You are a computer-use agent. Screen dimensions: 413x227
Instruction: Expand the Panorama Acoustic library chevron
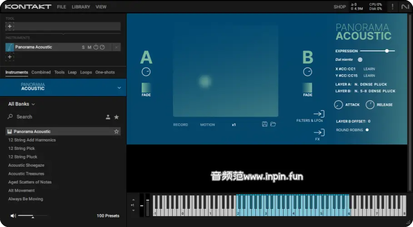119,88
